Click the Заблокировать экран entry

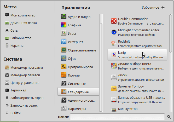tap(27, 98)
